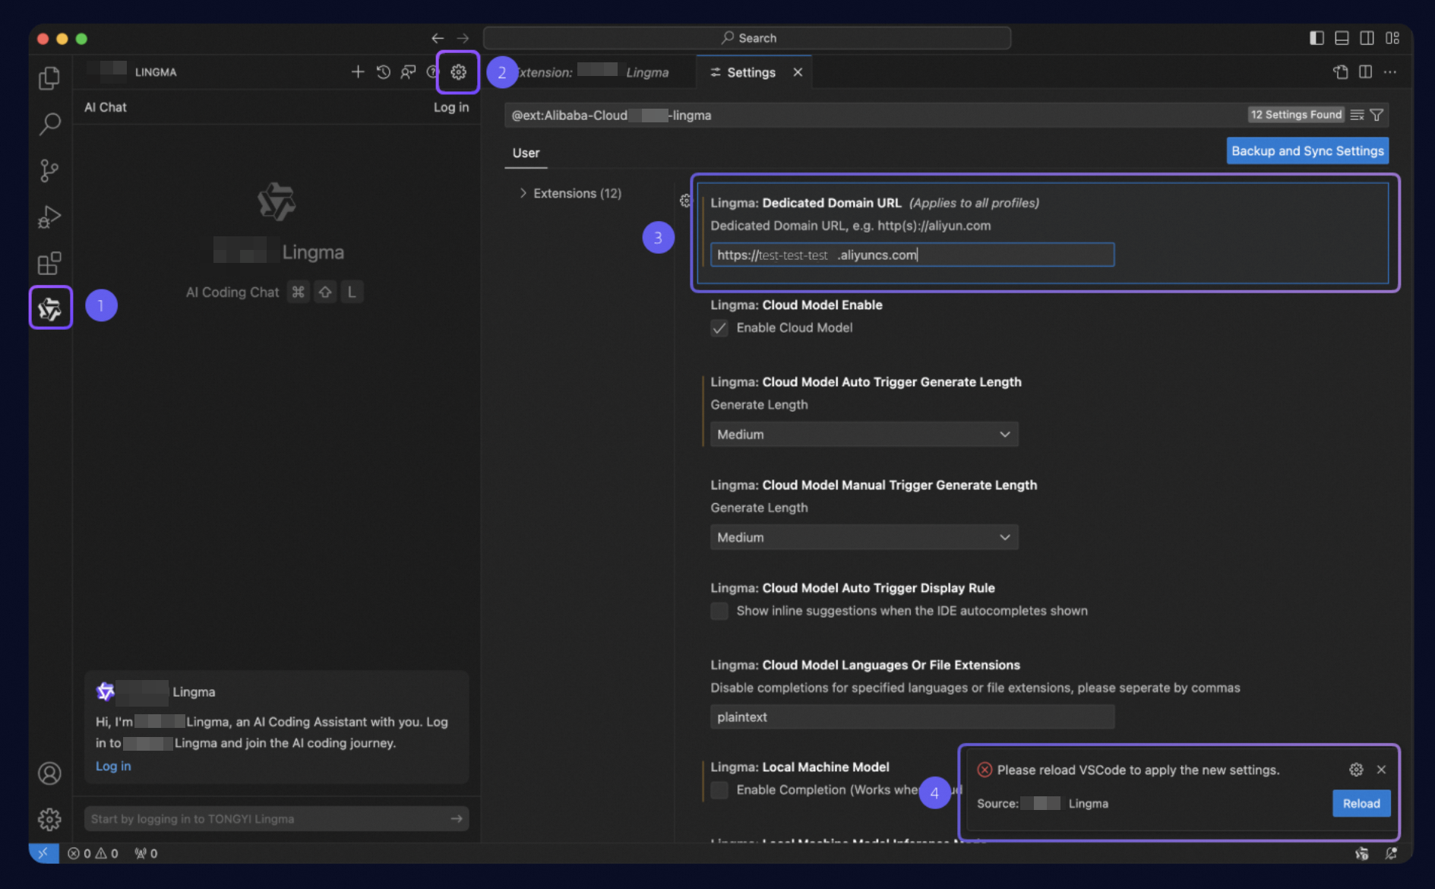Toggle Local Machine Model Enable Completion checkbox

click(x=719, y=790)
